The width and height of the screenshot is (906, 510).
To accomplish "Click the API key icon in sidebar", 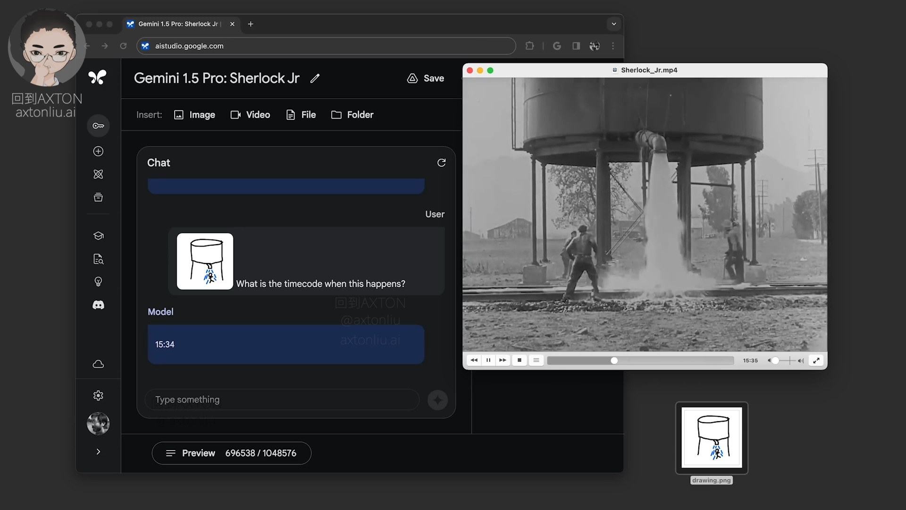I will click(x=98, y=126).
